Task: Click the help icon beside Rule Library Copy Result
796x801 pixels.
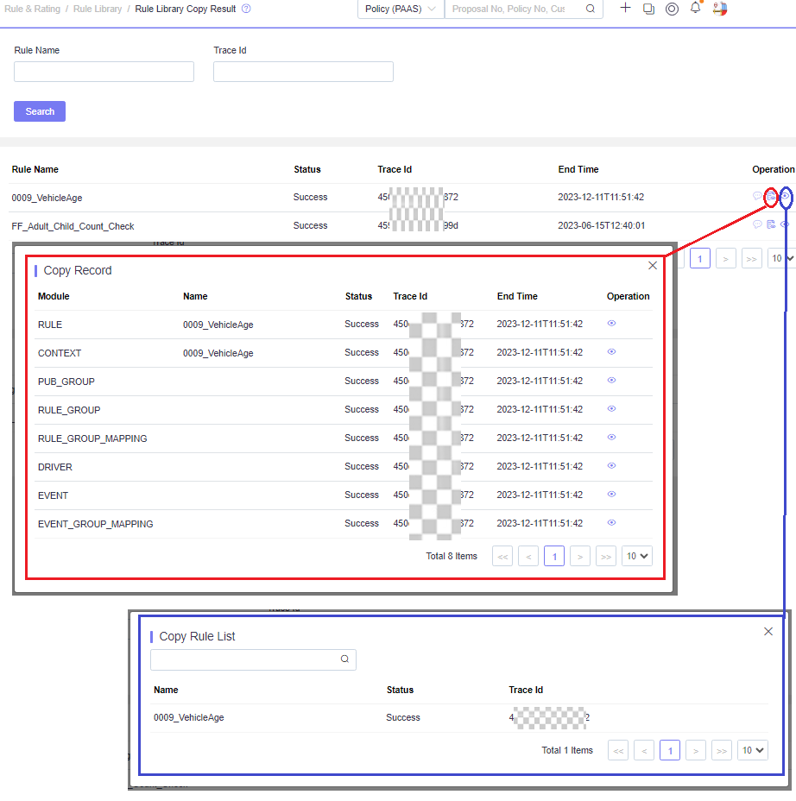Action: [246, 9]
